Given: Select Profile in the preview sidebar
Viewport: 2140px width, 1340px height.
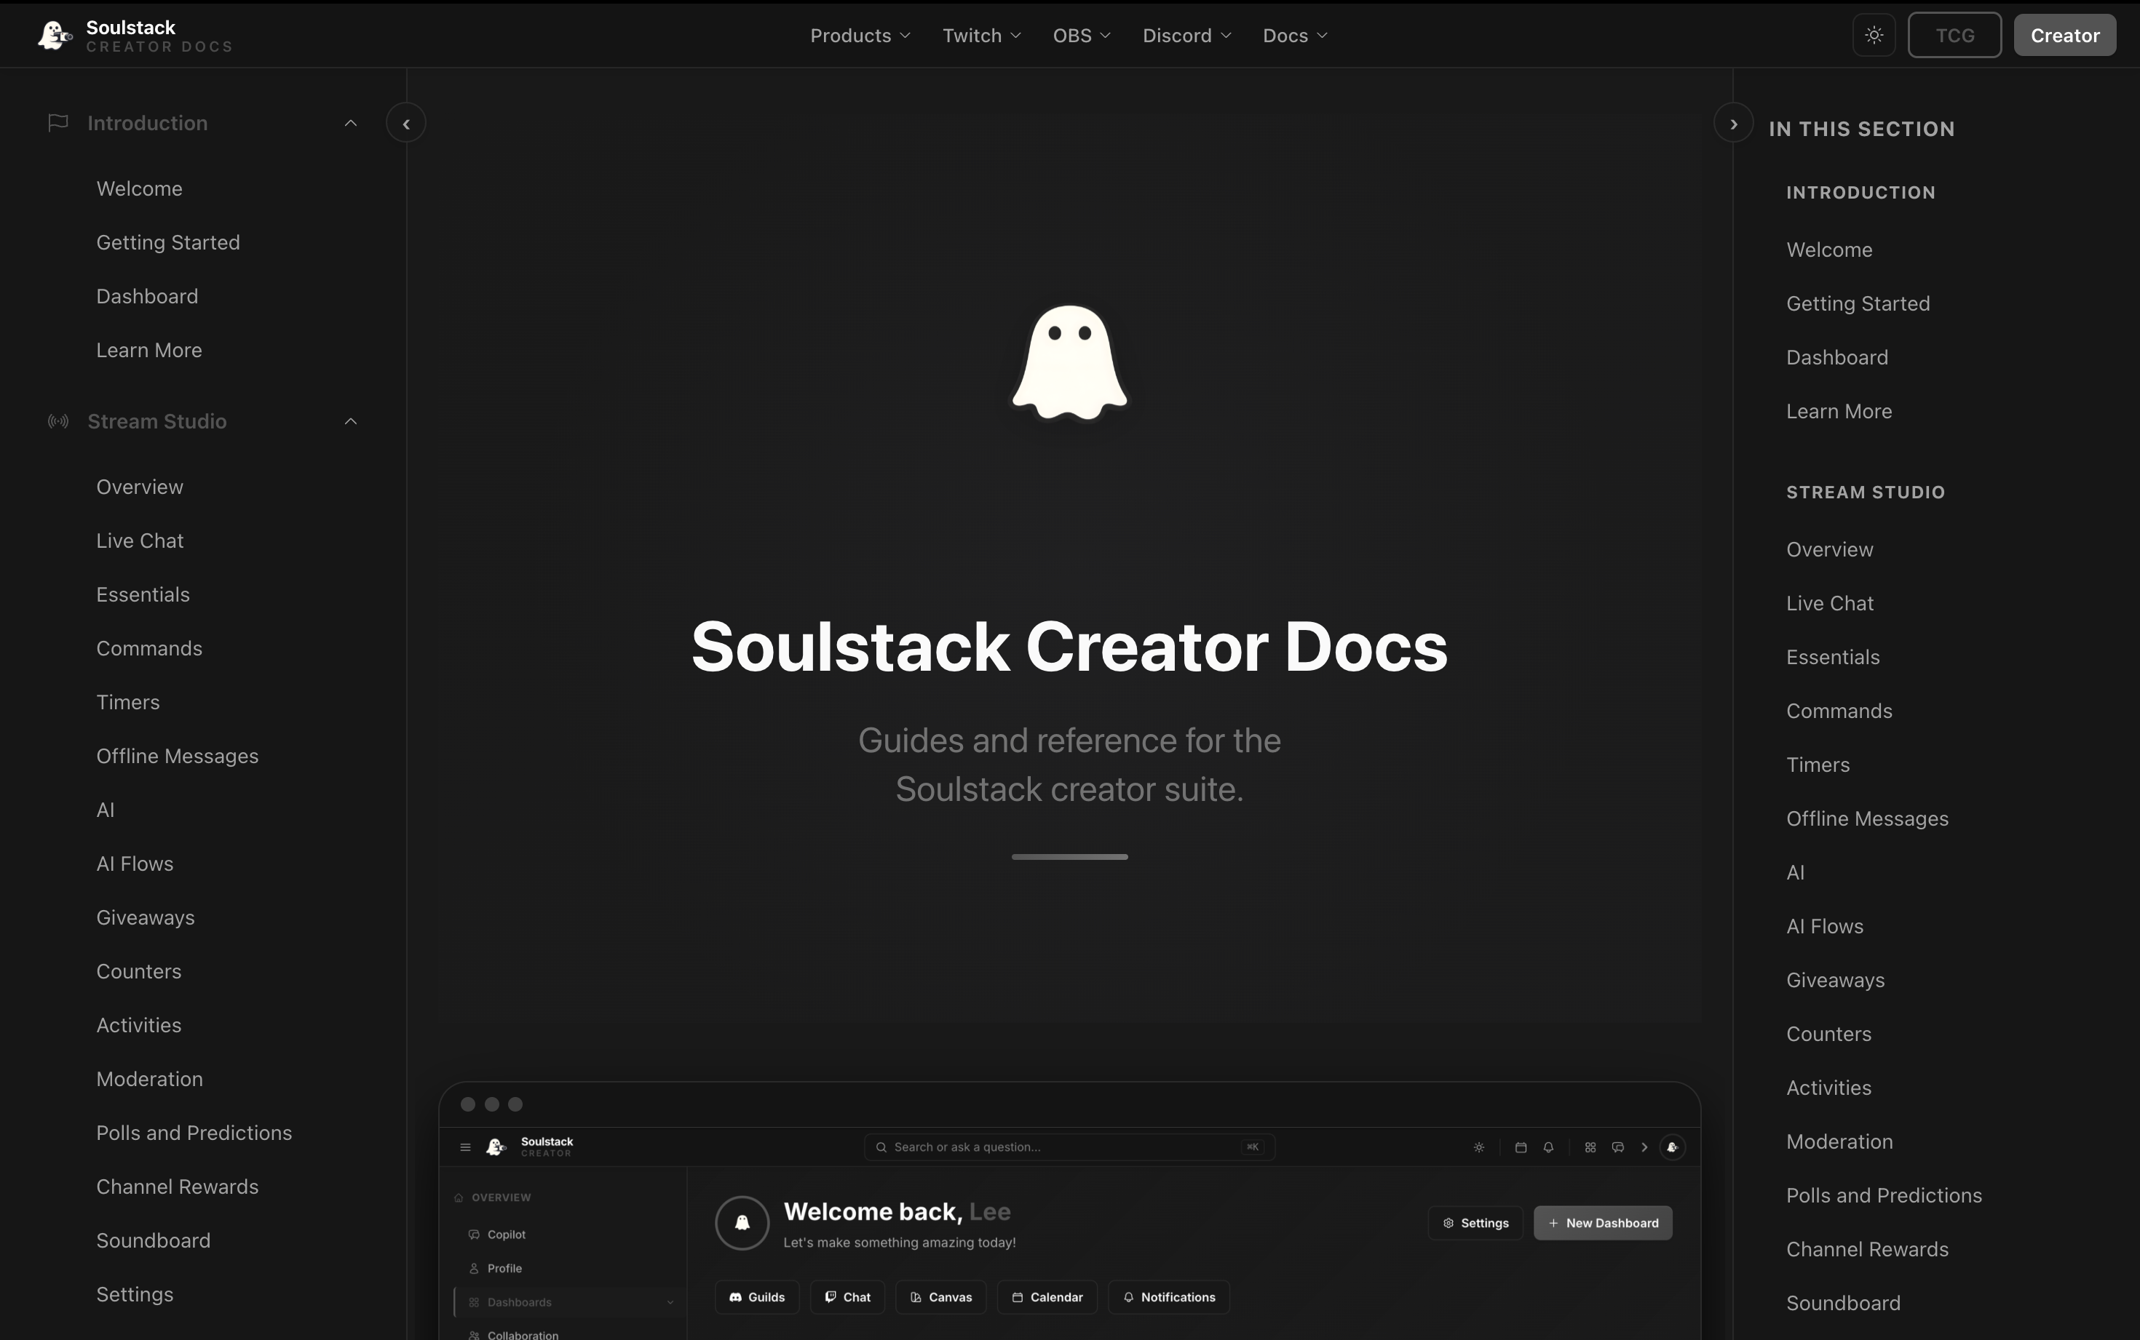Looking at the screenshot, I should (504, 1268).
